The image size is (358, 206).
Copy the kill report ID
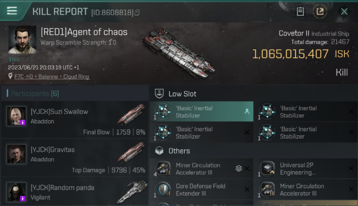[x=137, y=12]
